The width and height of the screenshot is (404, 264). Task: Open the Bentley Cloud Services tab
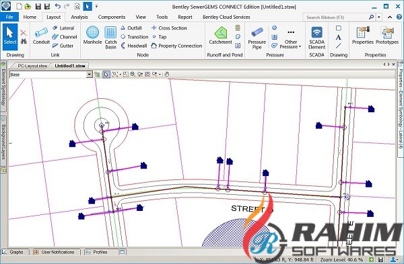pos(226,17)
